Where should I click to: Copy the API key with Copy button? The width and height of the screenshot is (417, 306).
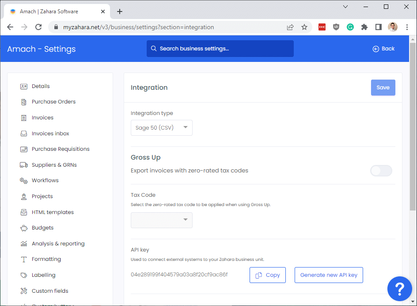pyautogui.click(x=268, y=275)
